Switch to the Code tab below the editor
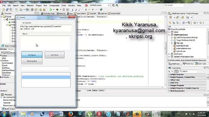 [89, 90]
